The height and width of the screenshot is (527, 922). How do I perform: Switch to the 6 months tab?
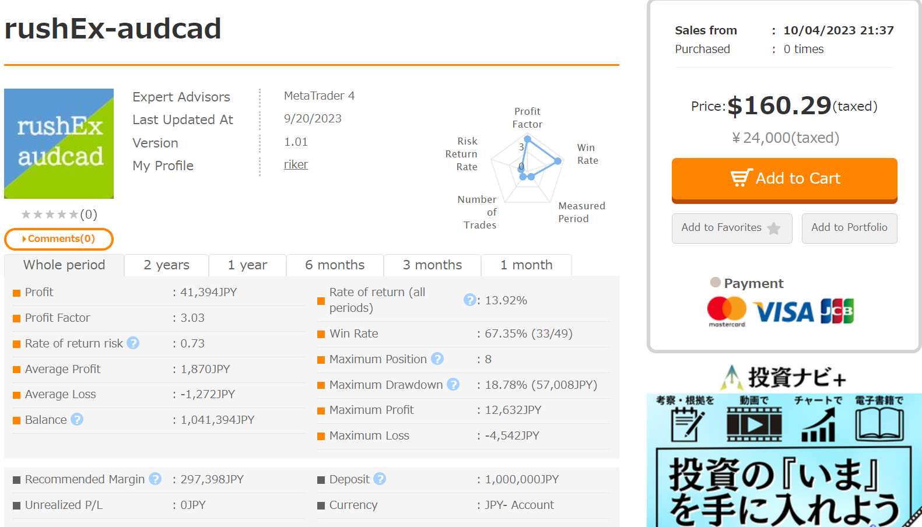click(x=335, y=265)
